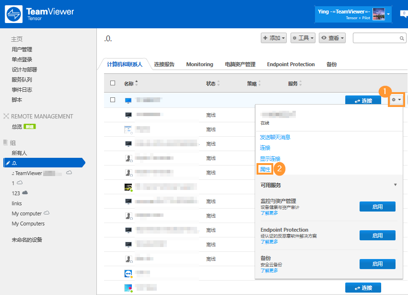Check the first device row checkbox
The height and width of the screenshot is (295, 408).
tap(113, 100)
